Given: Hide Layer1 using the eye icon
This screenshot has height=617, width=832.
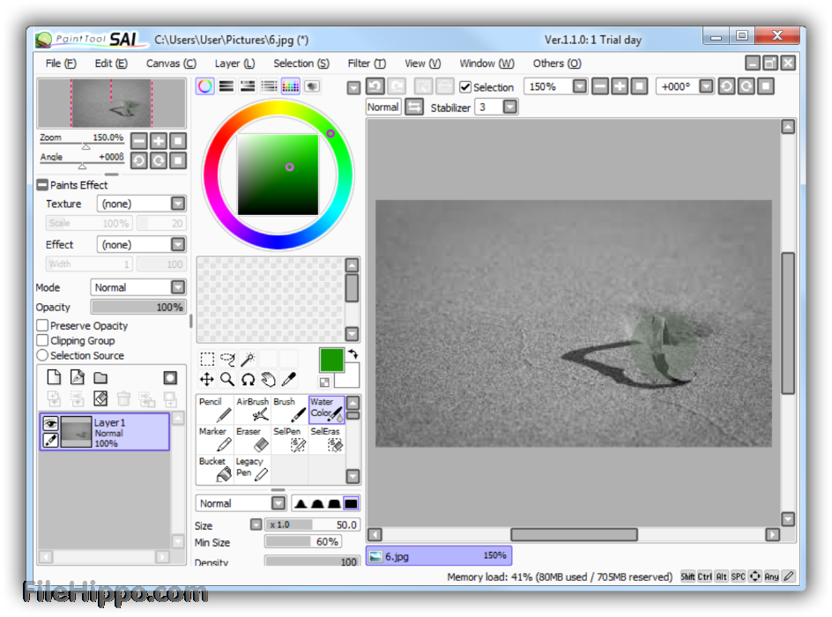Looking at the screenshot, I should tap(50, 424).
